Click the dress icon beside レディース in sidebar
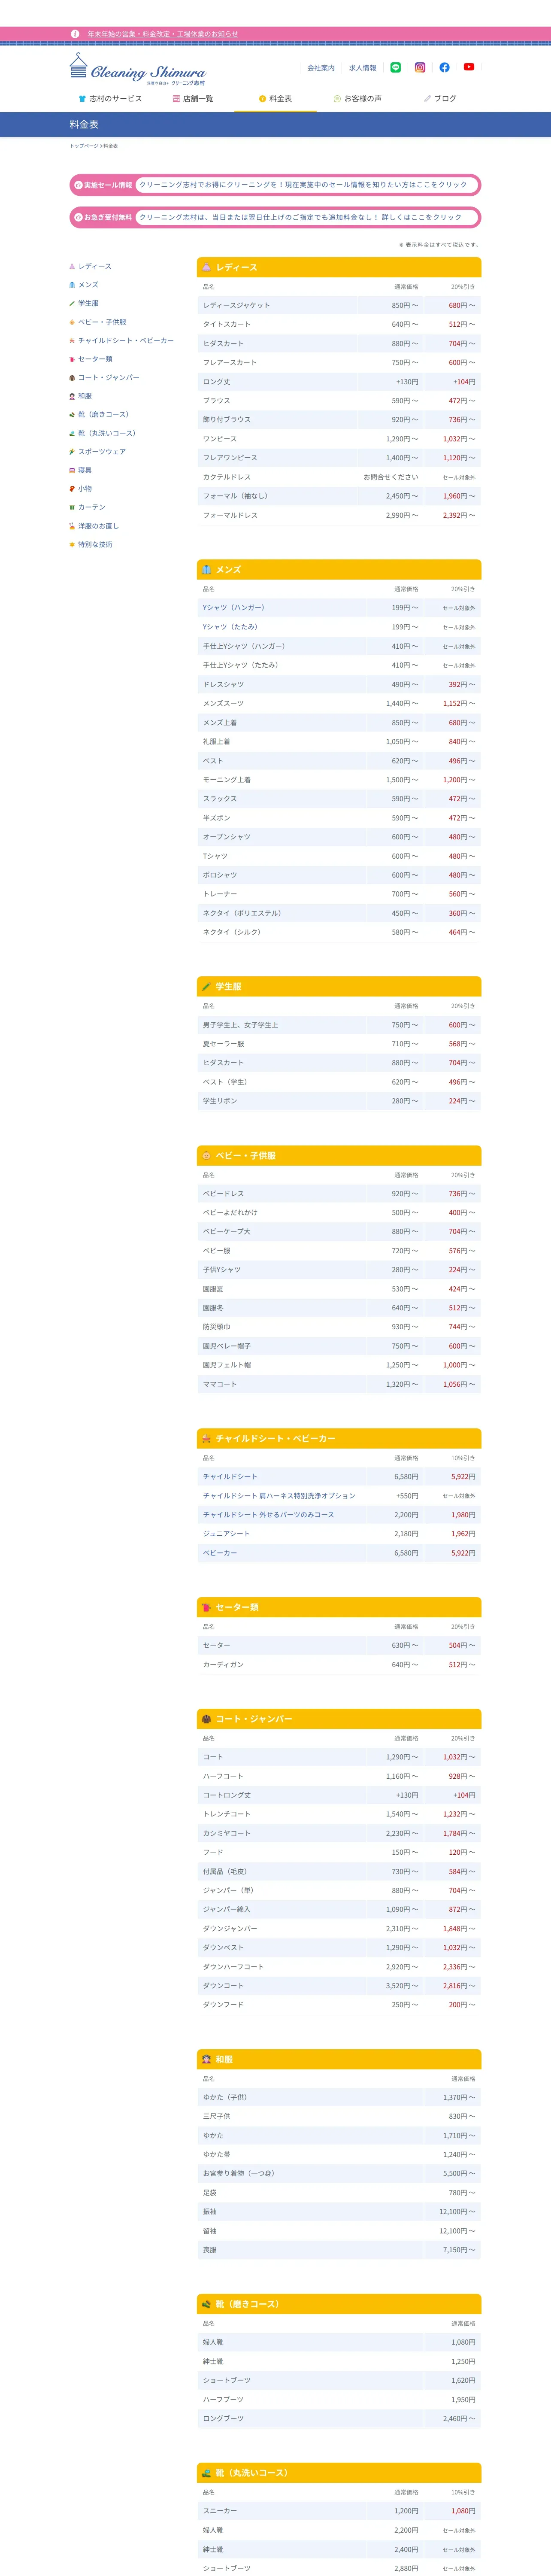Screen dimensions: 551x2576 72,267
